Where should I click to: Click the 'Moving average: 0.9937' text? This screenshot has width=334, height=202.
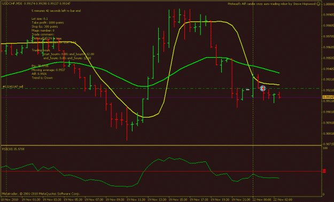(48, 70)
